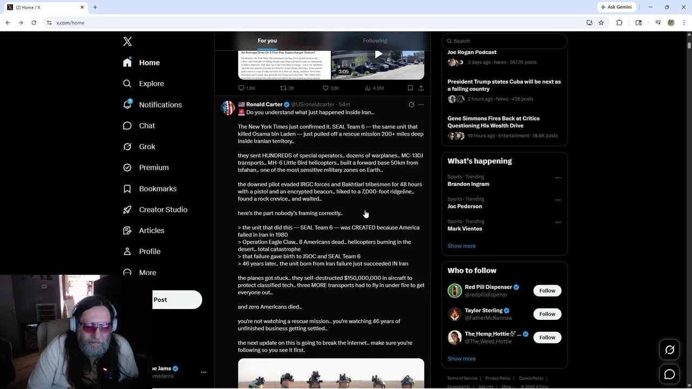Click Grok explain icon on Ronald Carter post
The image size is (692, 389).
411,105
